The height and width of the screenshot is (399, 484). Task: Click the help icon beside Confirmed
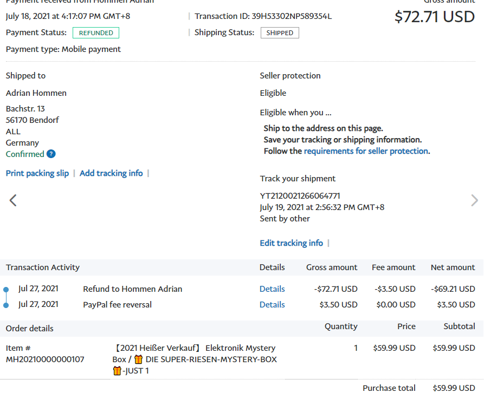point(51,154)
